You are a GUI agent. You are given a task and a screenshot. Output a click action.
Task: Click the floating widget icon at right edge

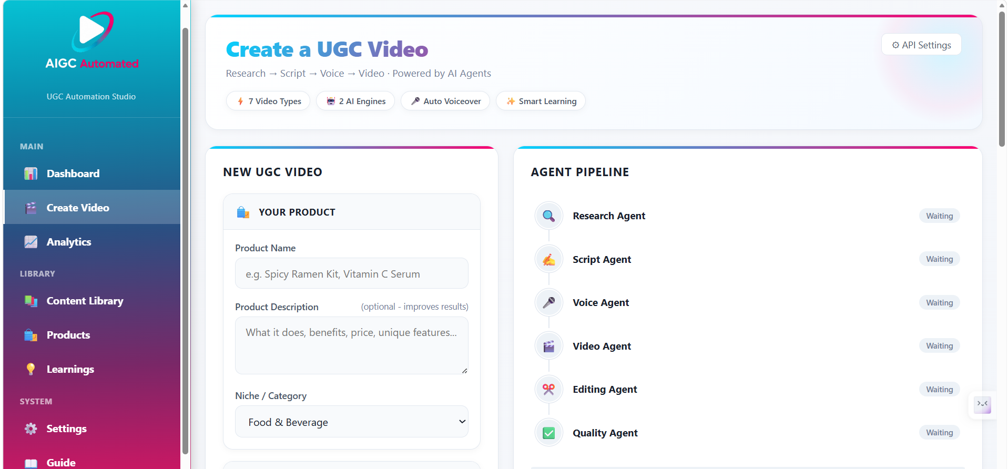[982, 404]
